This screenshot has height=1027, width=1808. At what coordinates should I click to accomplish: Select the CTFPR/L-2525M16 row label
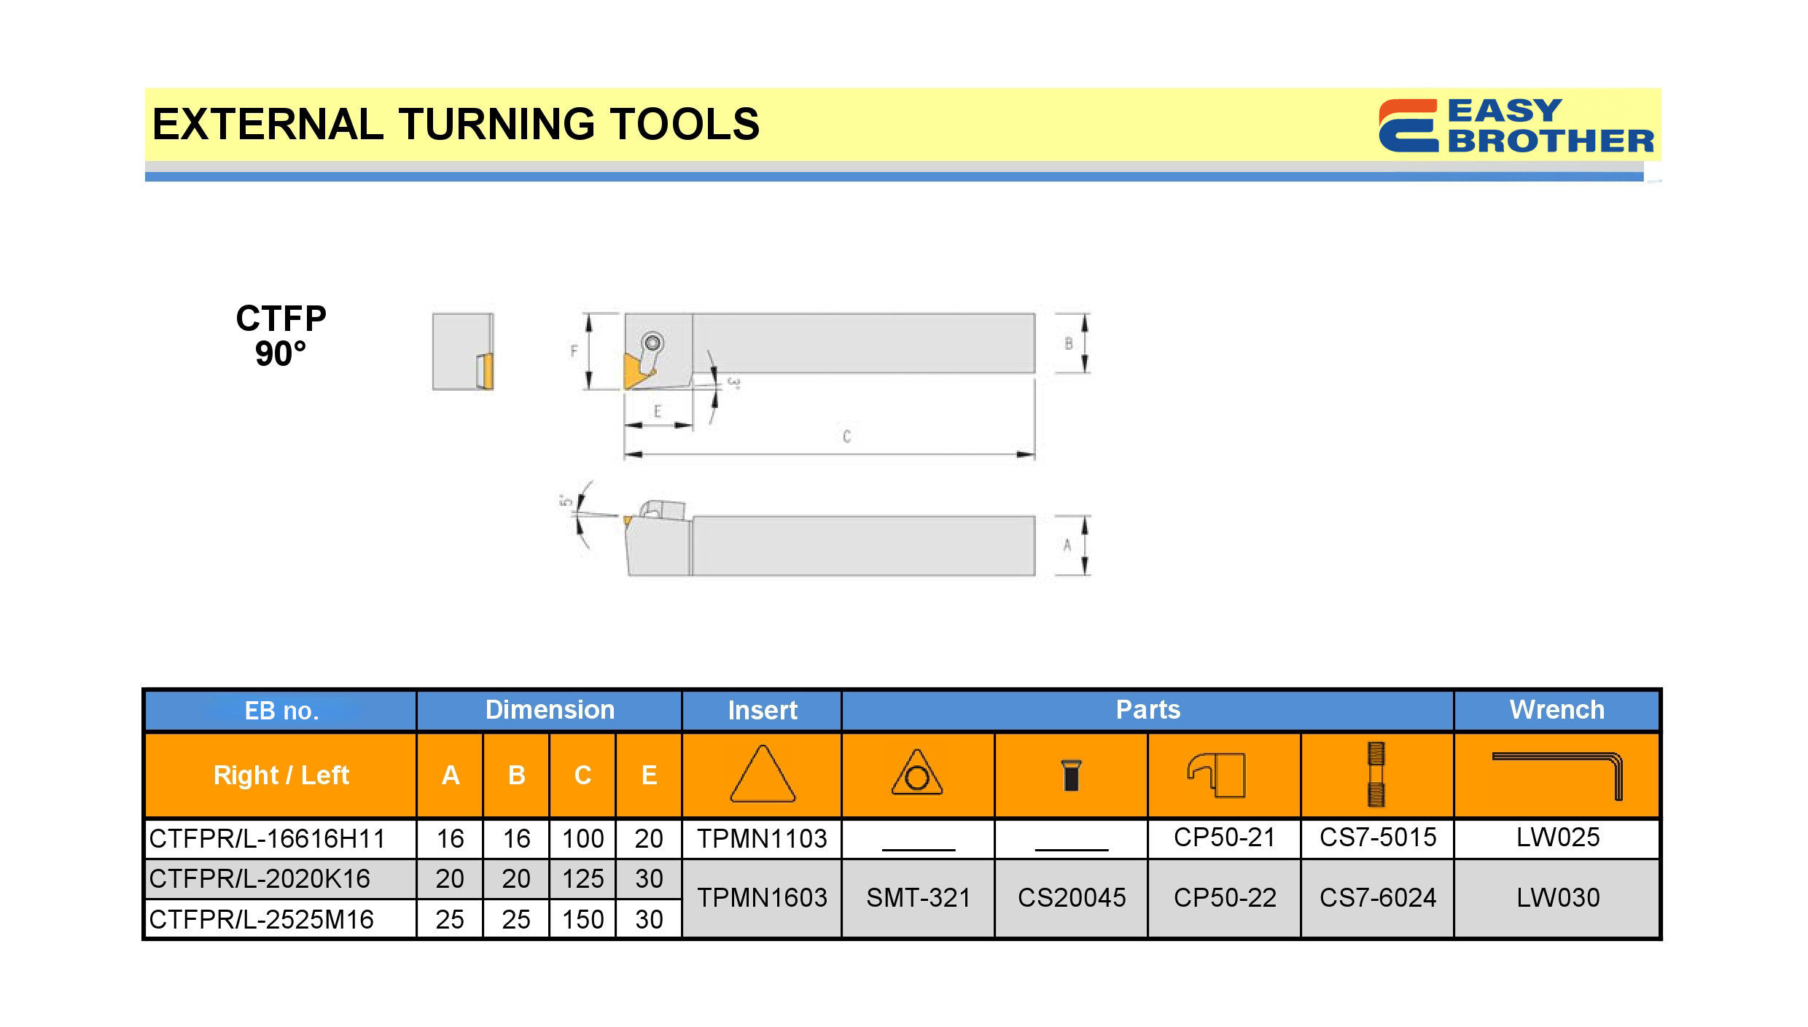[262, 920]
